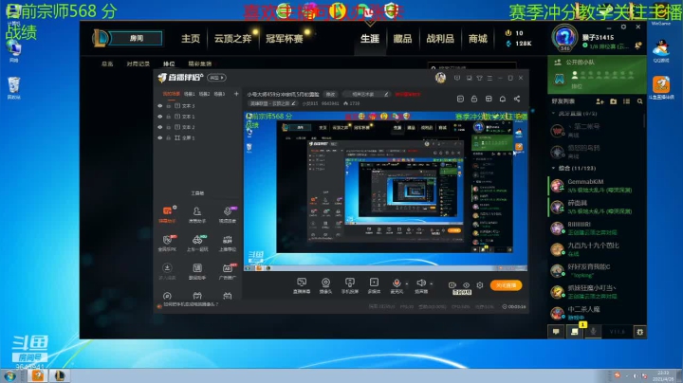Toggle visibility of 全屏 1 source
The height and width of the screenshot is (383, 683).
coord(160,137)
